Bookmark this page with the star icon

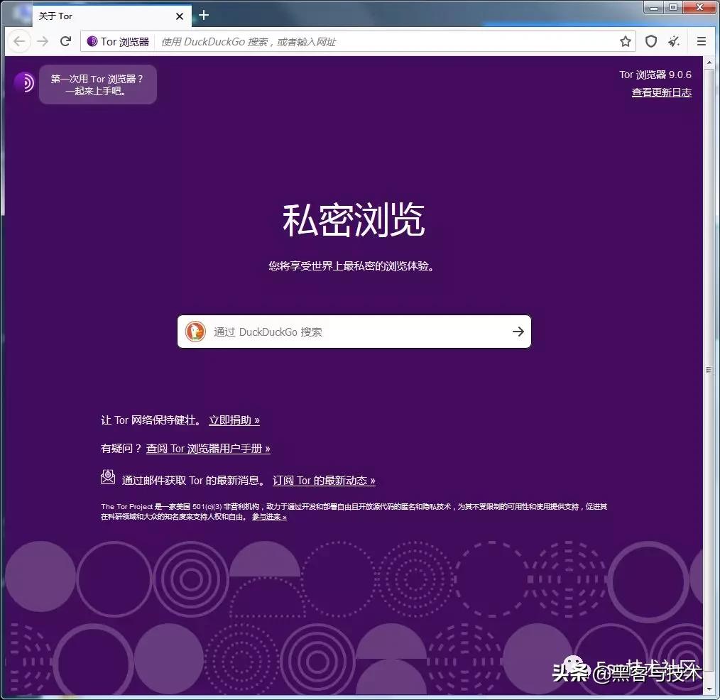point(626,41)
